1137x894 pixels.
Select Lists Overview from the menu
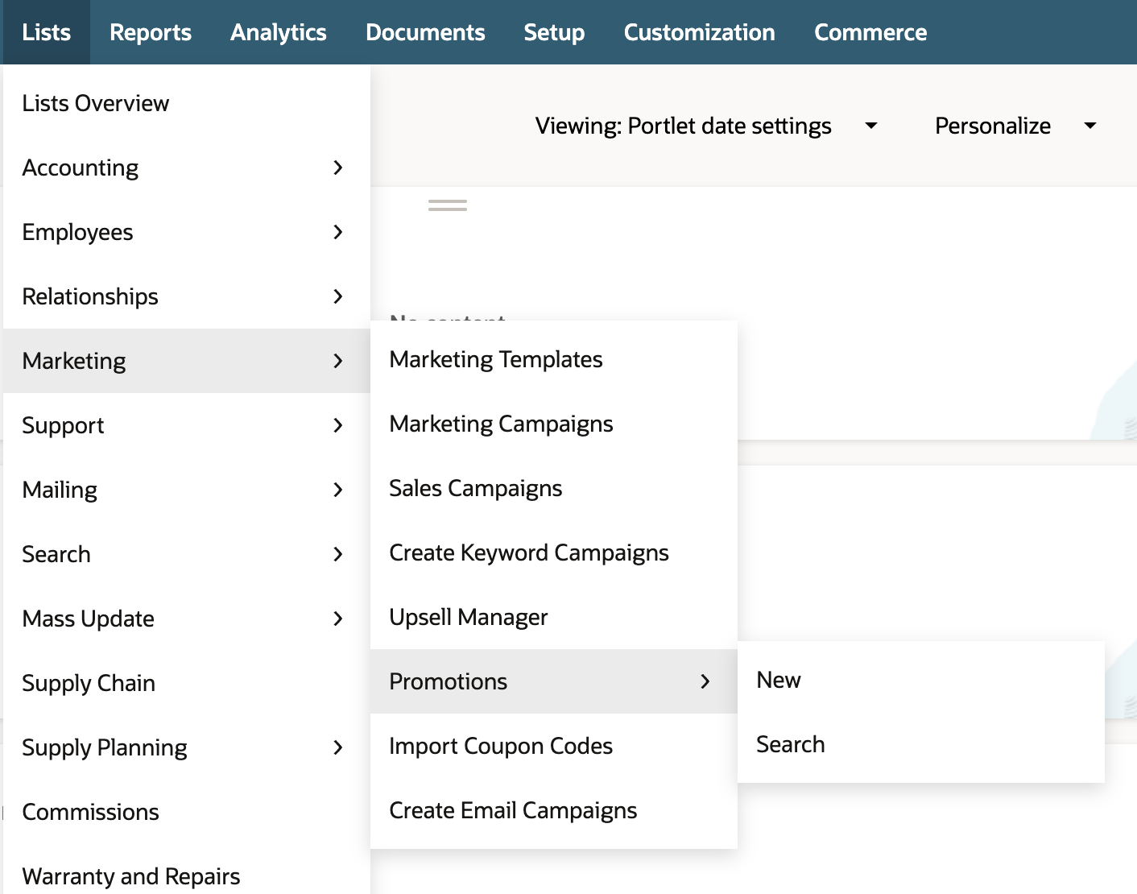pyautogui.click(x=187, y=103)
